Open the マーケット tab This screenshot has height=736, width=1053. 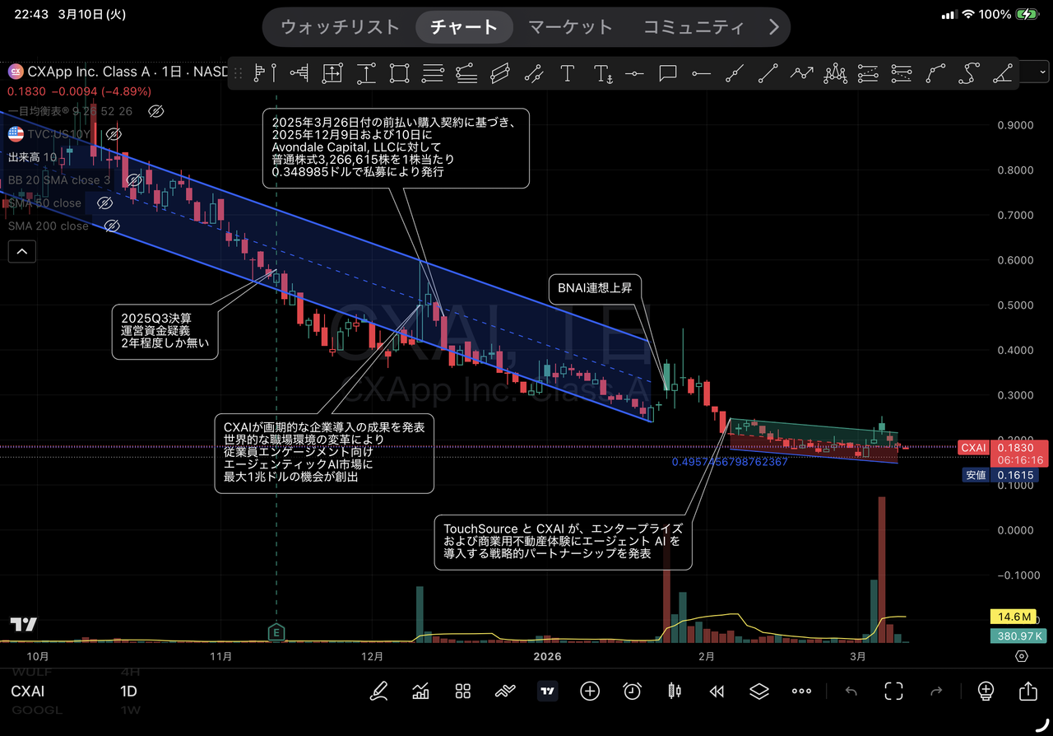click(x=570, y=27)
